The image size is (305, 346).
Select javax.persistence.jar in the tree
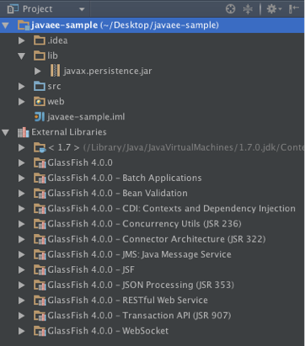(108, 71)
